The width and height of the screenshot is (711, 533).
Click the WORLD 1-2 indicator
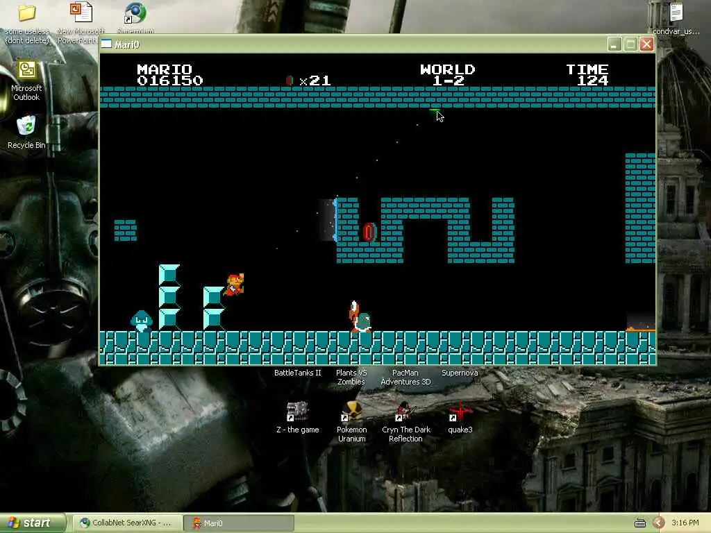click(x=448, y=75)
